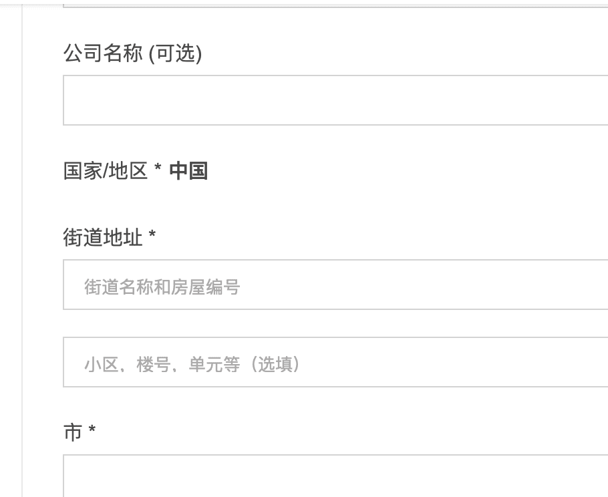The width and height of the screenshot is (608, 497).
Task: Select the bold "中国" country value
Action: (x=188, y=172)
